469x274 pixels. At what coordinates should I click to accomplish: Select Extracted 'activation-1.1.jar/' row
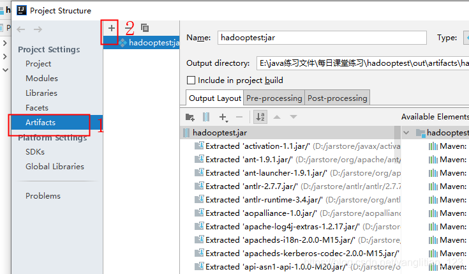pyautogui.click(x=290, y=146)
